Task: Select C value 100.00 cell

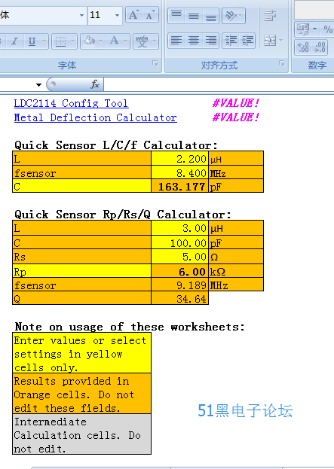Action: point(179,242)
